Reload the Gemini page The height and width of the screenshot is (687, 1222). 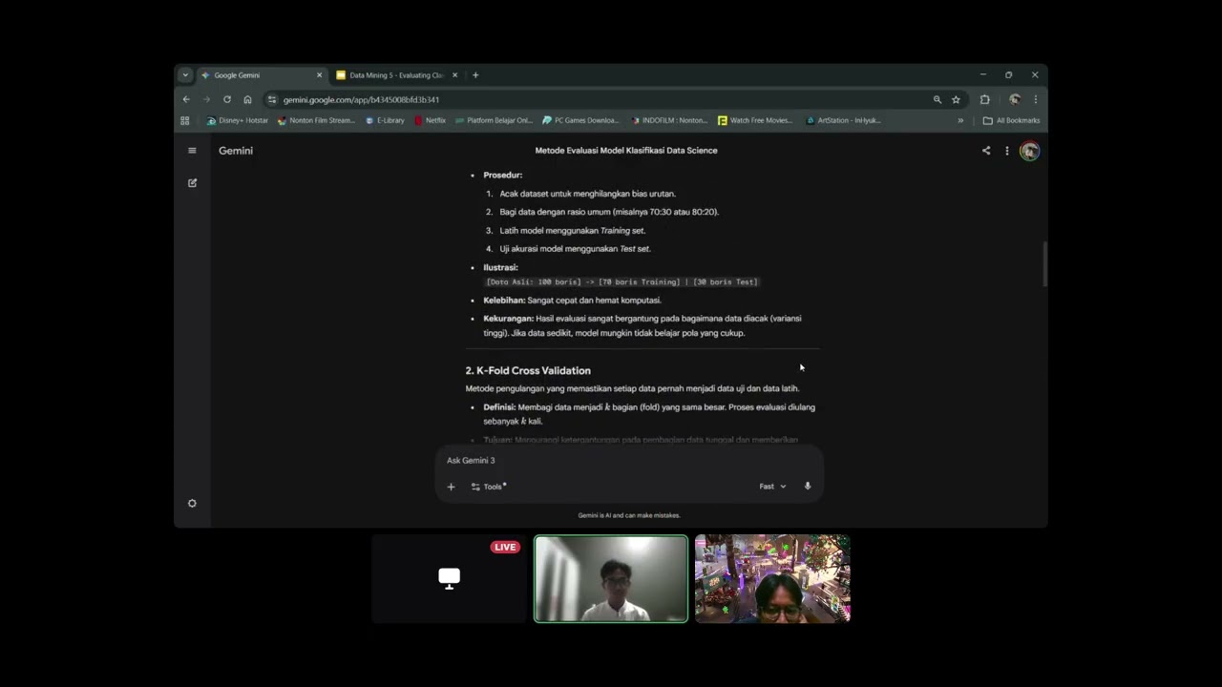(x=227, y=99)
